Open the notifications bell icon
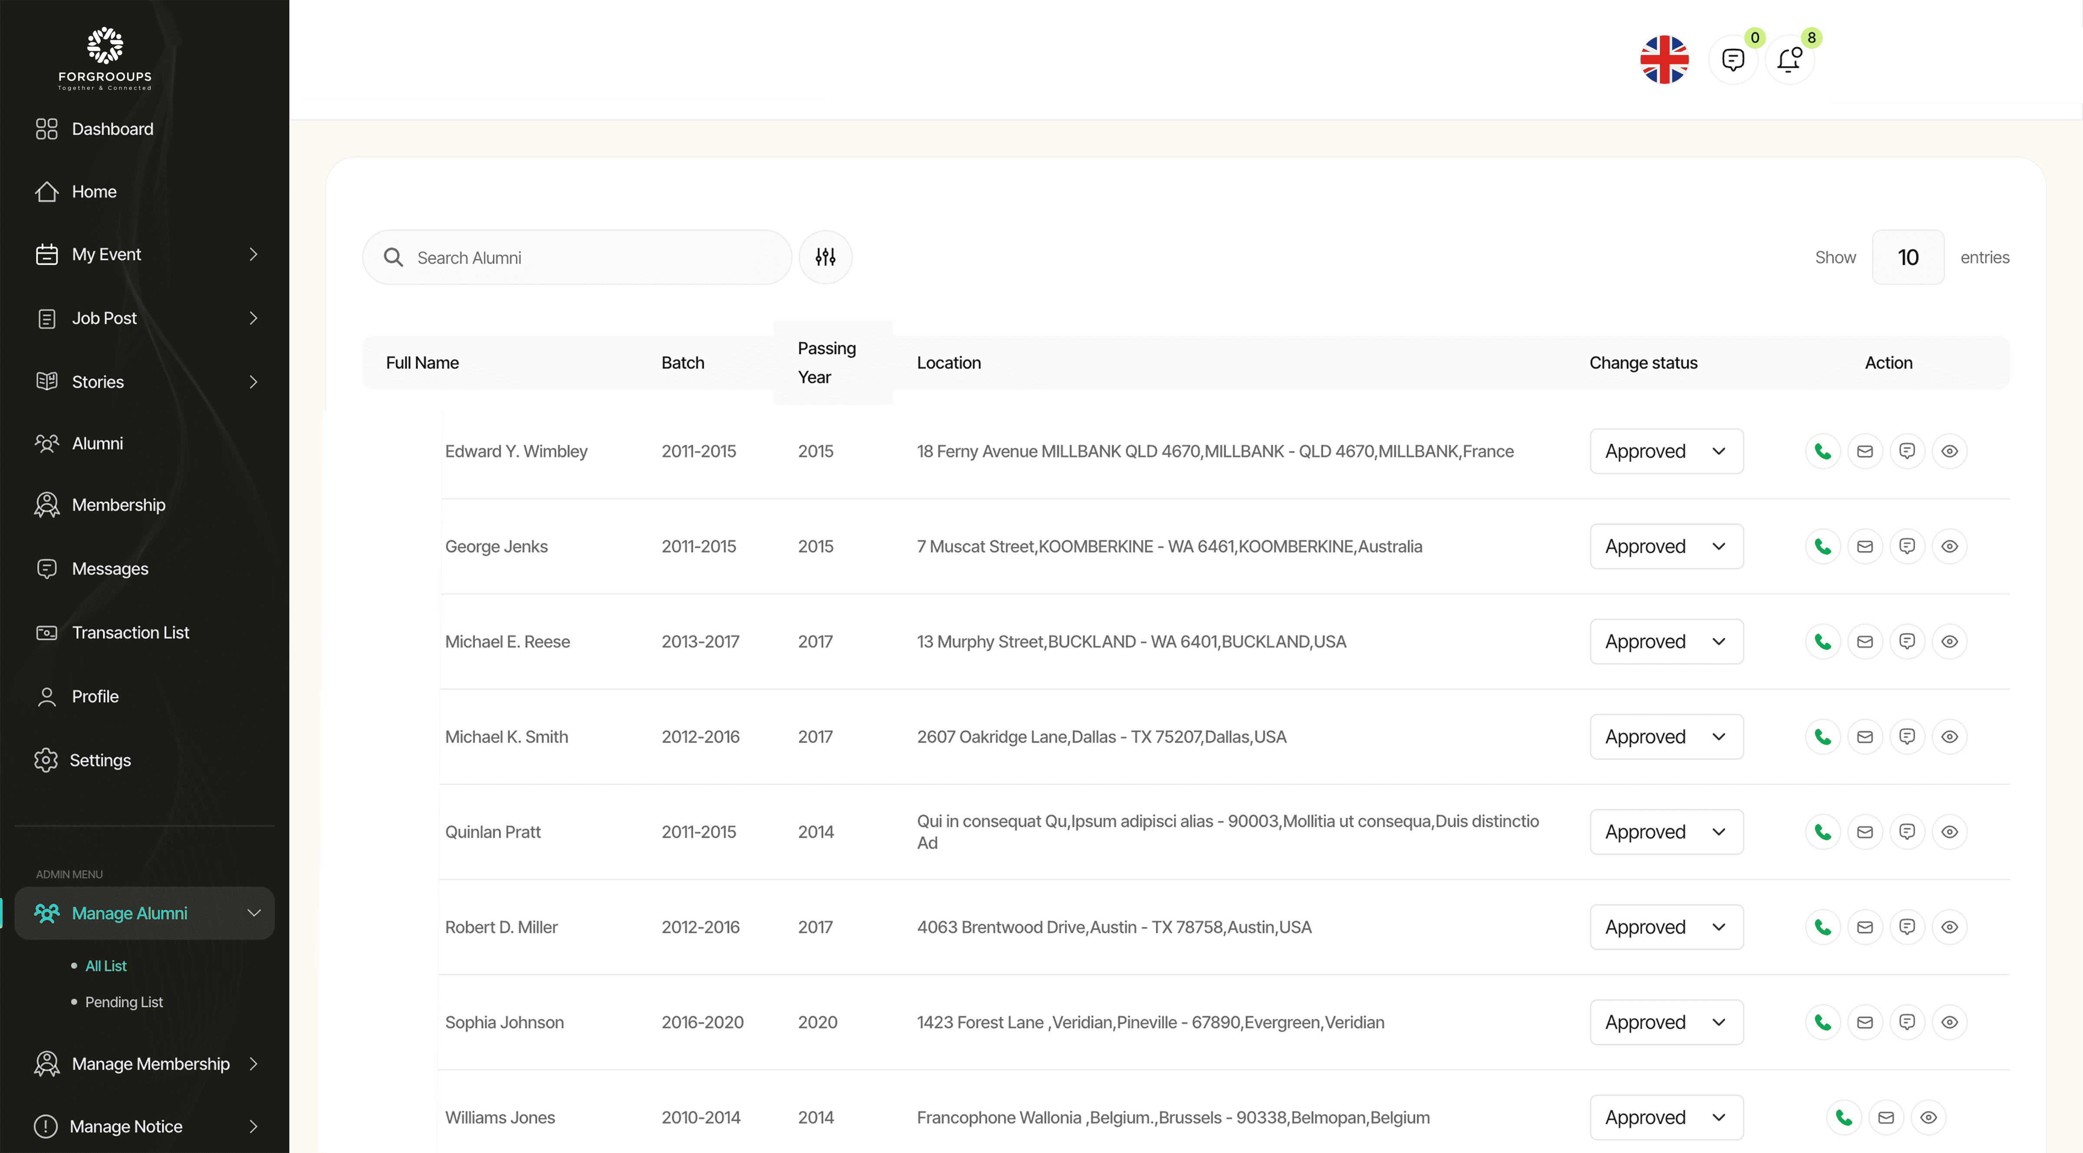2083x1153 pixels. (1790, 59)
